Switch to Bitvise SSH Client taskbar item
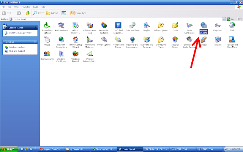Screen dimensions: 243x152 [x=156, y=149]
